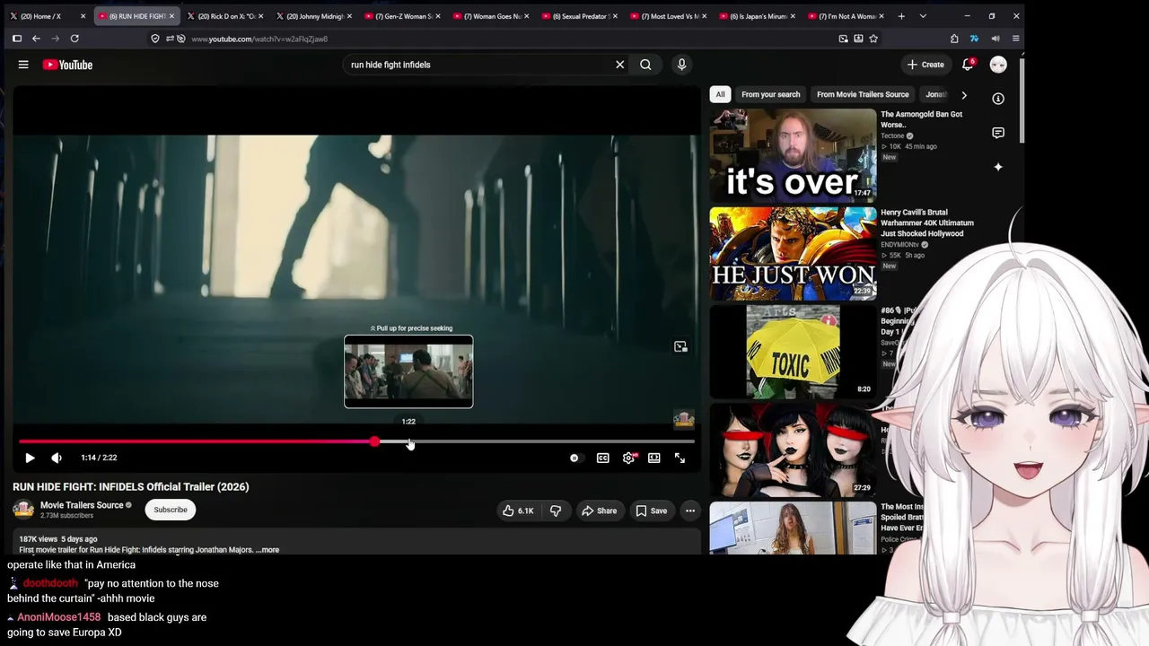Open the 27:29 goth trio video thumbnail
This screenshot has height=646, width=1149.
coord(793,450)
